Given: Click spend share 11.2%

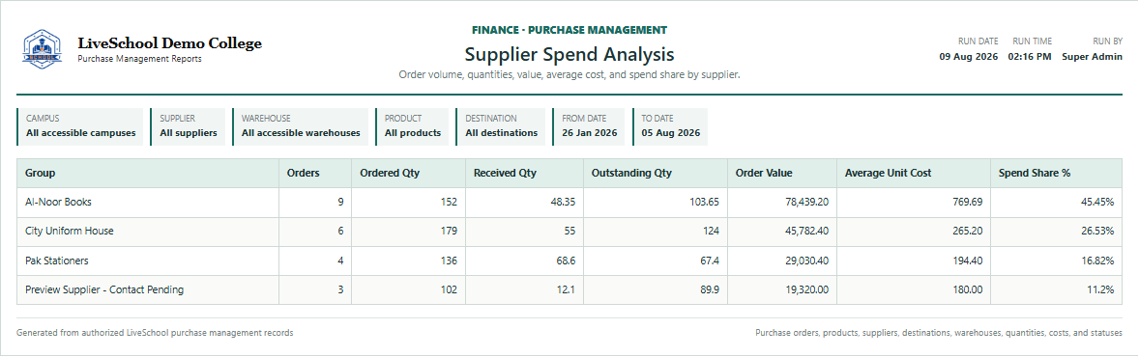Looking at the screenshot, I should tap(1100, 289).
